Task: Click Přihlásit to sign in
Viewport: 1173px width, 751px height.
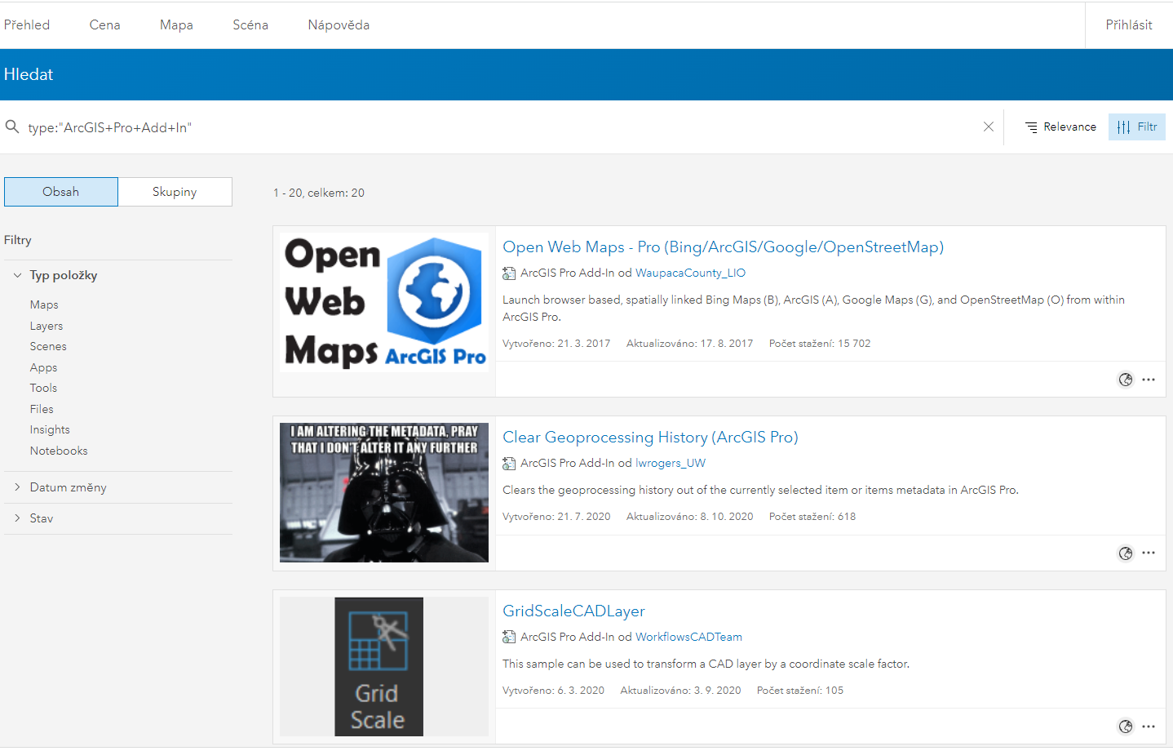Action: click(x=1129, y=24)
